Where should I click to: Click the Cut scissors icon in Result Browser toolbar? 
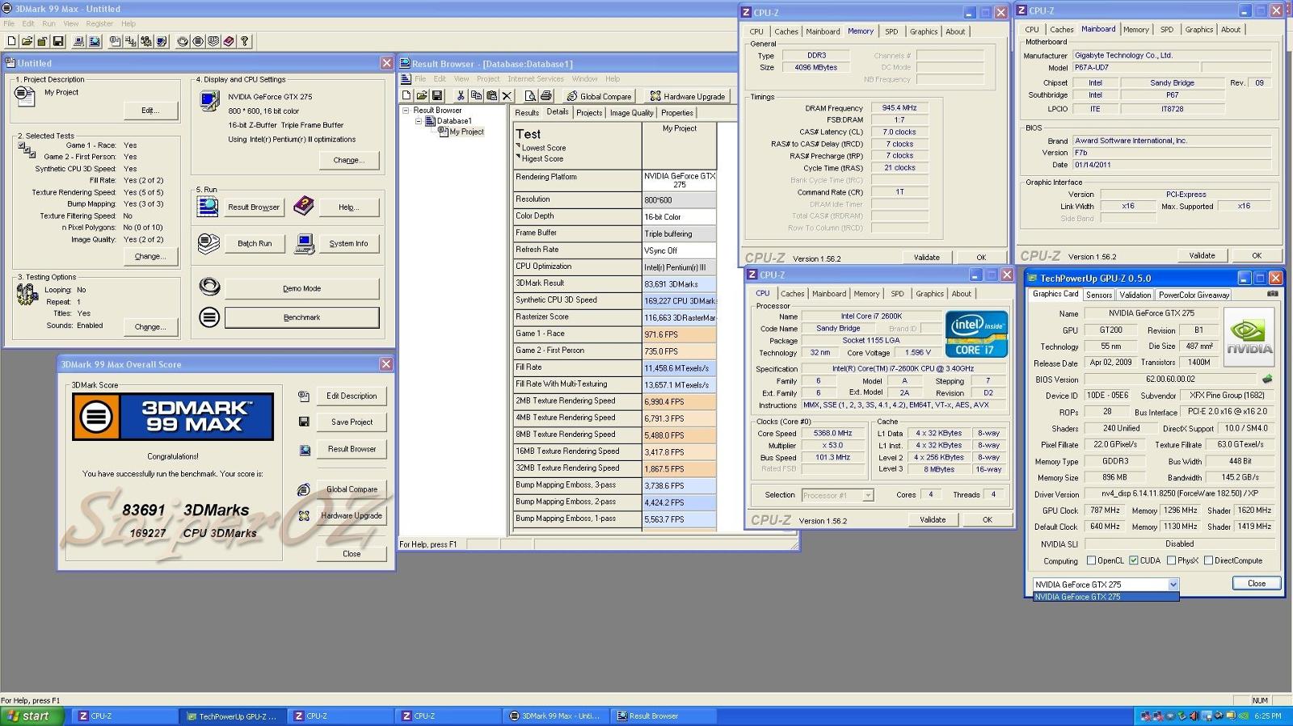pyautogui.click(x=461, y=95)
